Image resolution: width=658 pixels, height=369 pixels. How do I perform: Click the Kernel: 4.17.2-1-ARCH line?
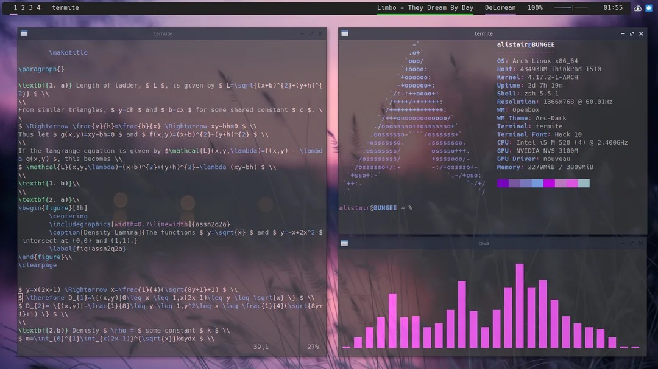coord(537,77)
